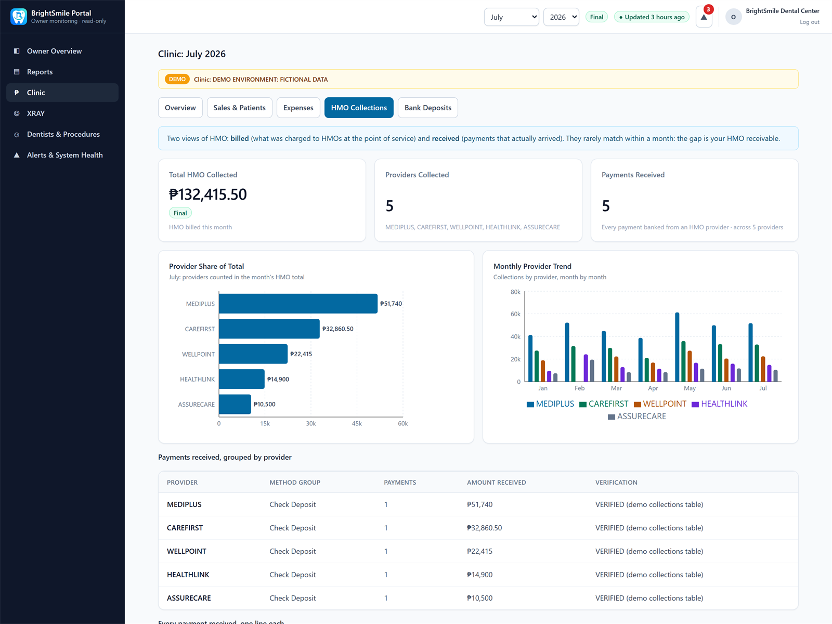Click the Log out link
This screenshot has width=832, height=624.
pyautogui.click(x=809, y=22)
